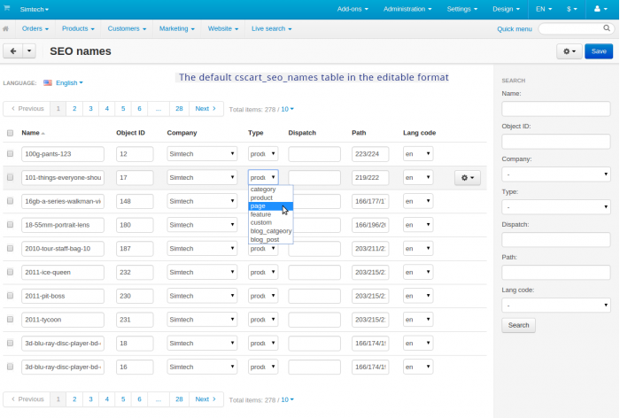Edit the name field 2011-pit-boss

point(63,296)
